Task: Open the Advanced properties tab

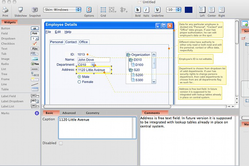Action: point(69,113)
